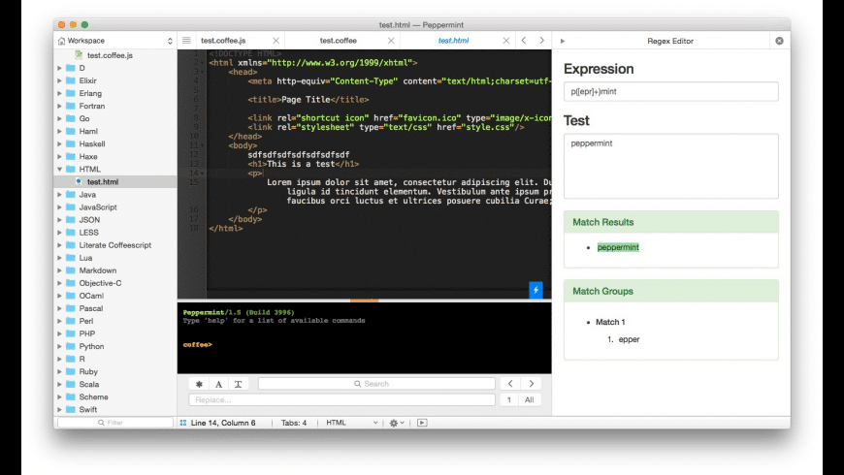Toggle whole word search option
The width and height of the screenshot is (844, 475).
tap(238, 384)
